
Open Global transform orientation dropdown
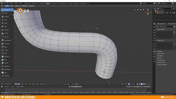(x=68, y=84)
